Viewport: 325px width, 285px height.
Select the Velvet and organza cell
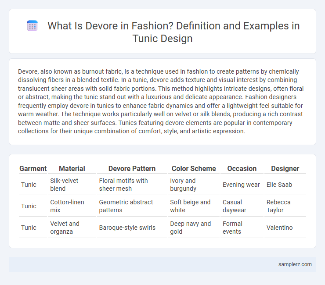click(72, 228)
